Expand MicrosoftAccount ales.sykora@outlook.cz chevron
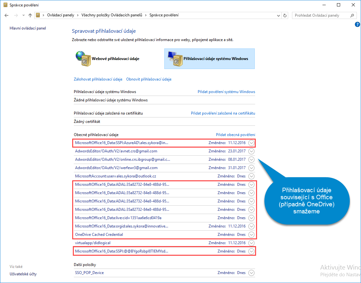Viewport: 361px width, 283px height. (251, 176)
